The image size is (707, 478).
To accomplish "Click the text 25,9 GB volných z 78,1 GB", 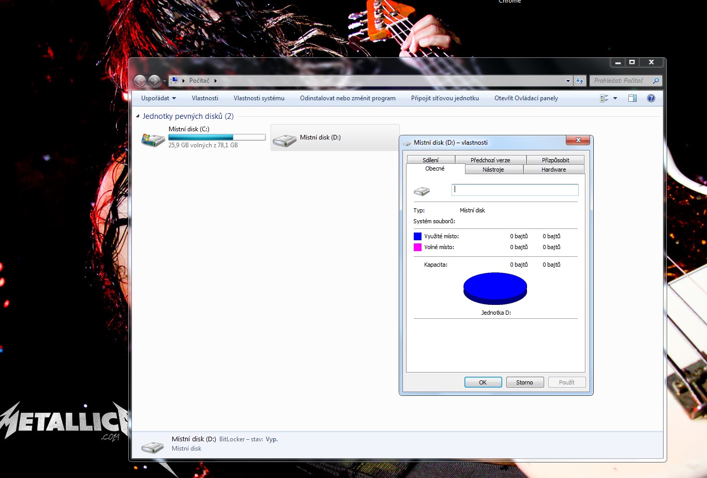I will [x=203, y=145].
